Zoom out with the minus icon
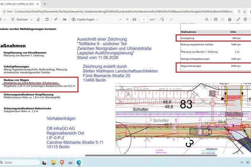The width and height of the screenshot is (251, 167). pyautogui.click(x=121, y=19)
